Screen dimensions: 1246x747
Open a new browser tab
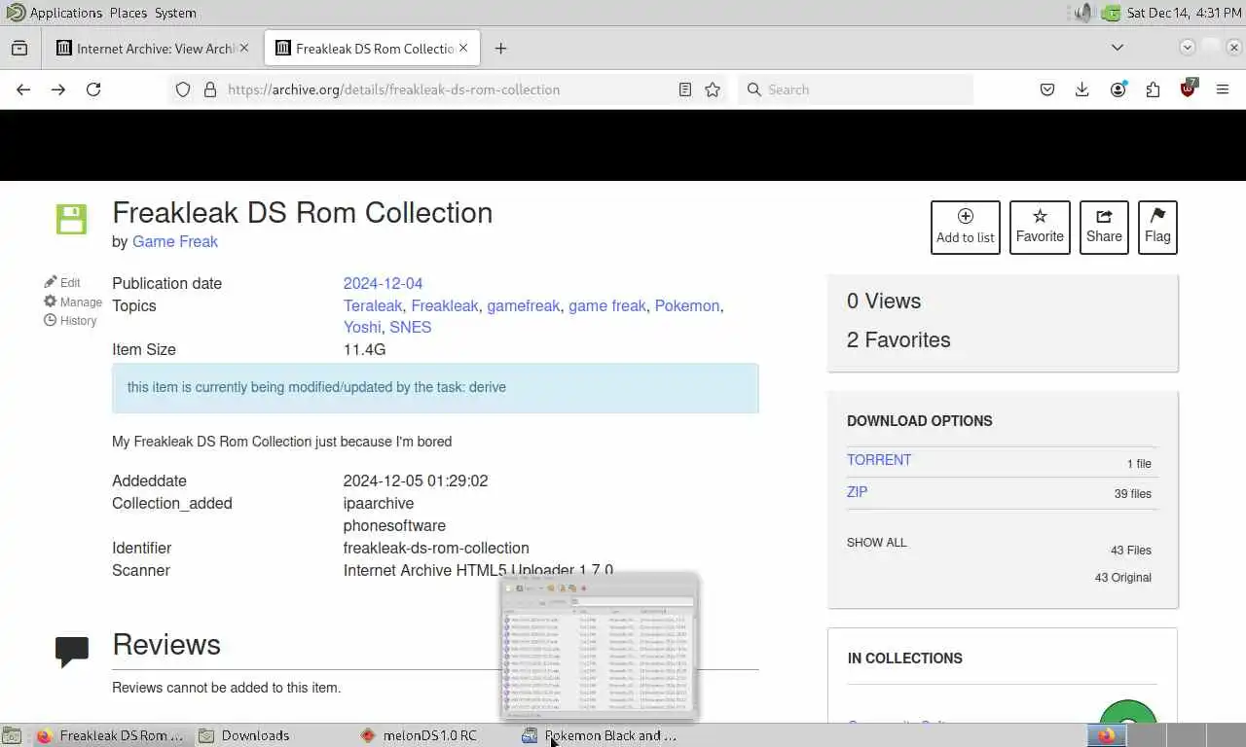point(500,48)
